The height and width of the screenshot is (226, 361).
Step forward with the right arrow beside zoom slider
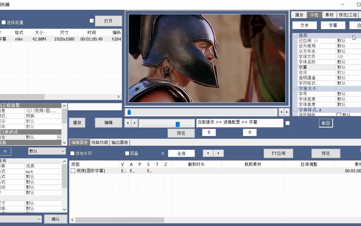click(135, 123)
